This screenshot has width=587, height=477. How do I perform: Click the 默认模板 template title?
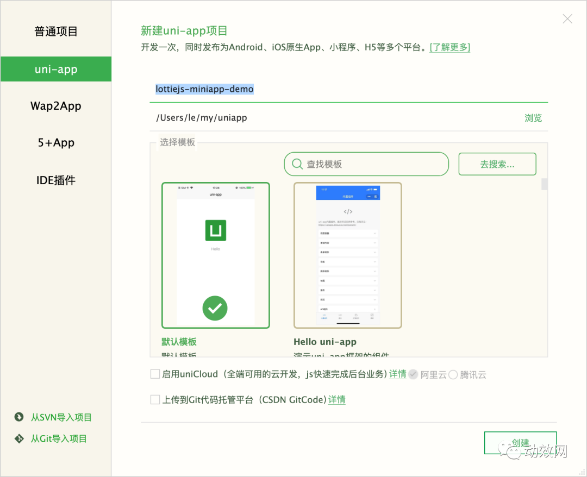[x=179, y=342]
